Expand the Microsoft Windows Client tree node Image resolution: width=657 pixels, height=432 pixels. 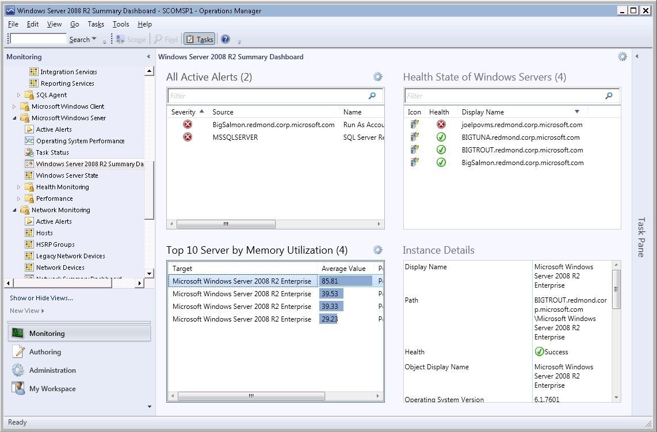click(14, 106)
